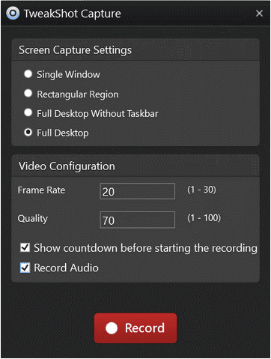Screen dimensions: 271x359
Task: Select the Single Window radio button
Action: point(28,74)
